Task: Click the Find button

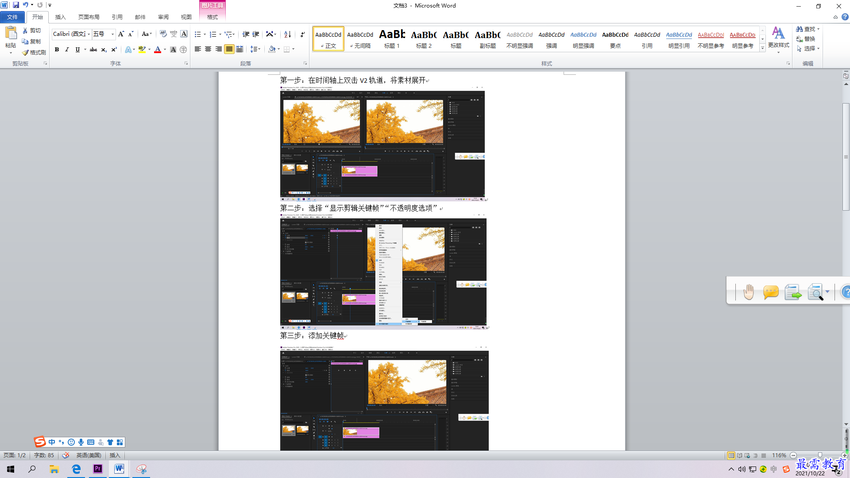Action: point(807,29)
